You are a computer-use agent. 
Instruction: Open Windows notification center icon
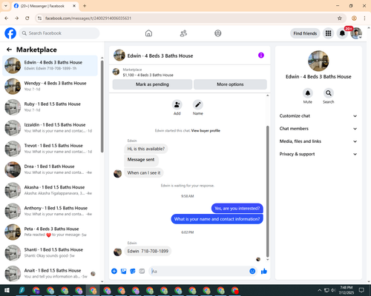pos(361,290)
